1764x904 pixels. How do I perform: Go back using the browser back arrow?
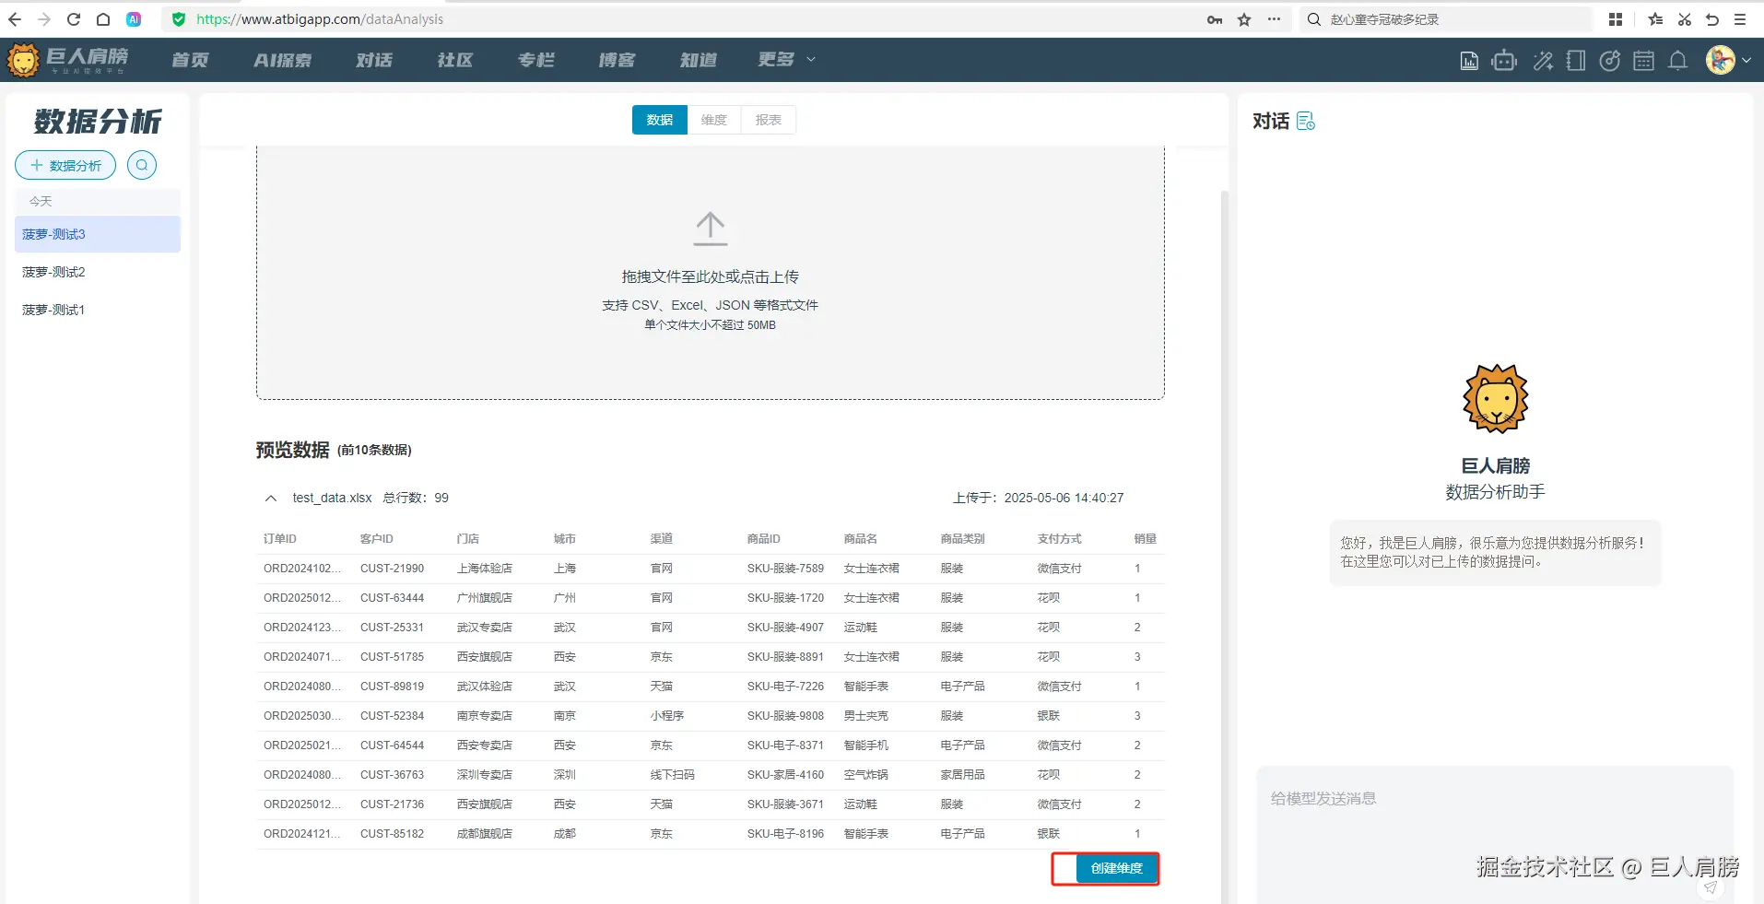tap(15, 19)
